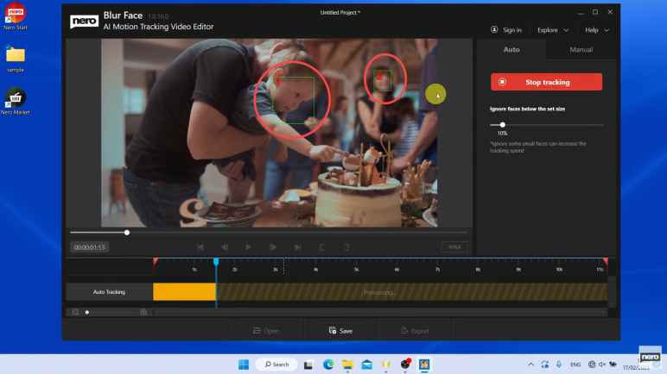Screen dimensions: 667x374
Task: Adjust the ignore faces size slider handle
Action: click(x=503, y=125)
